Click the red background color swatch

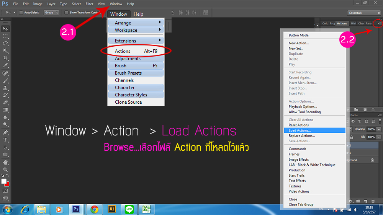[x=8, y=184]
